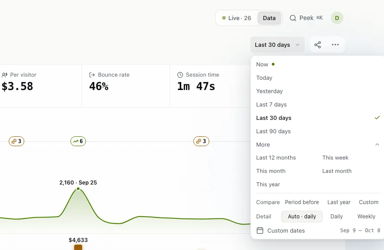Select This month option
This screenshot has width=384, height=250.
pos(271,171)
